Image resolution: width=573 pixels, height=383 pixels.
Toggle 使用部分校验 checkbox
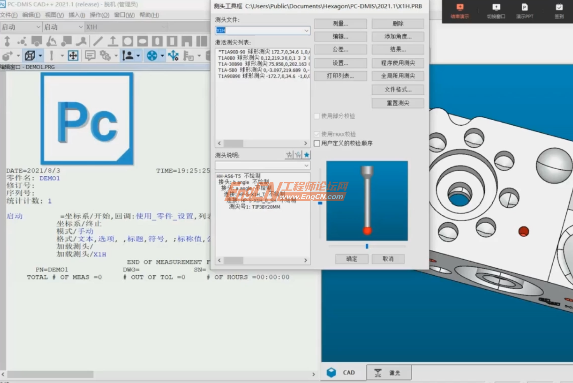tap(318, 116)
